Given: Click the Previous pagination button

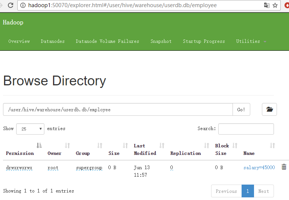Looking at the screenshot, I should (x=226, y=191).
